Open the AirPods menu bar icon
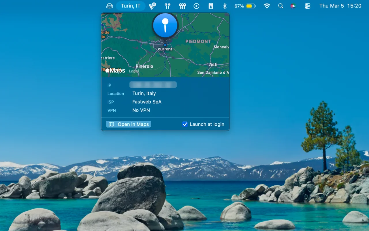 [x=167, y=6]
